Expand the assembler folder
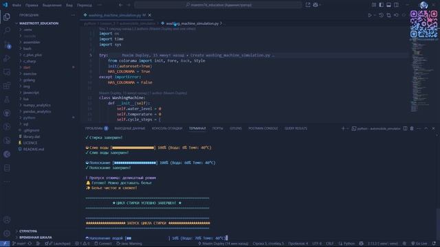The image size is (440, 247). 32,43
